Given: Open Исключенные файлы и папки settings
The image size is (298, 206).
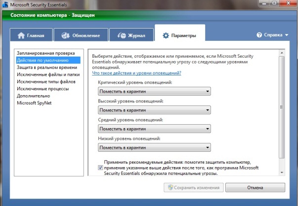Looking at the screenshot, I should coord(48,74).
